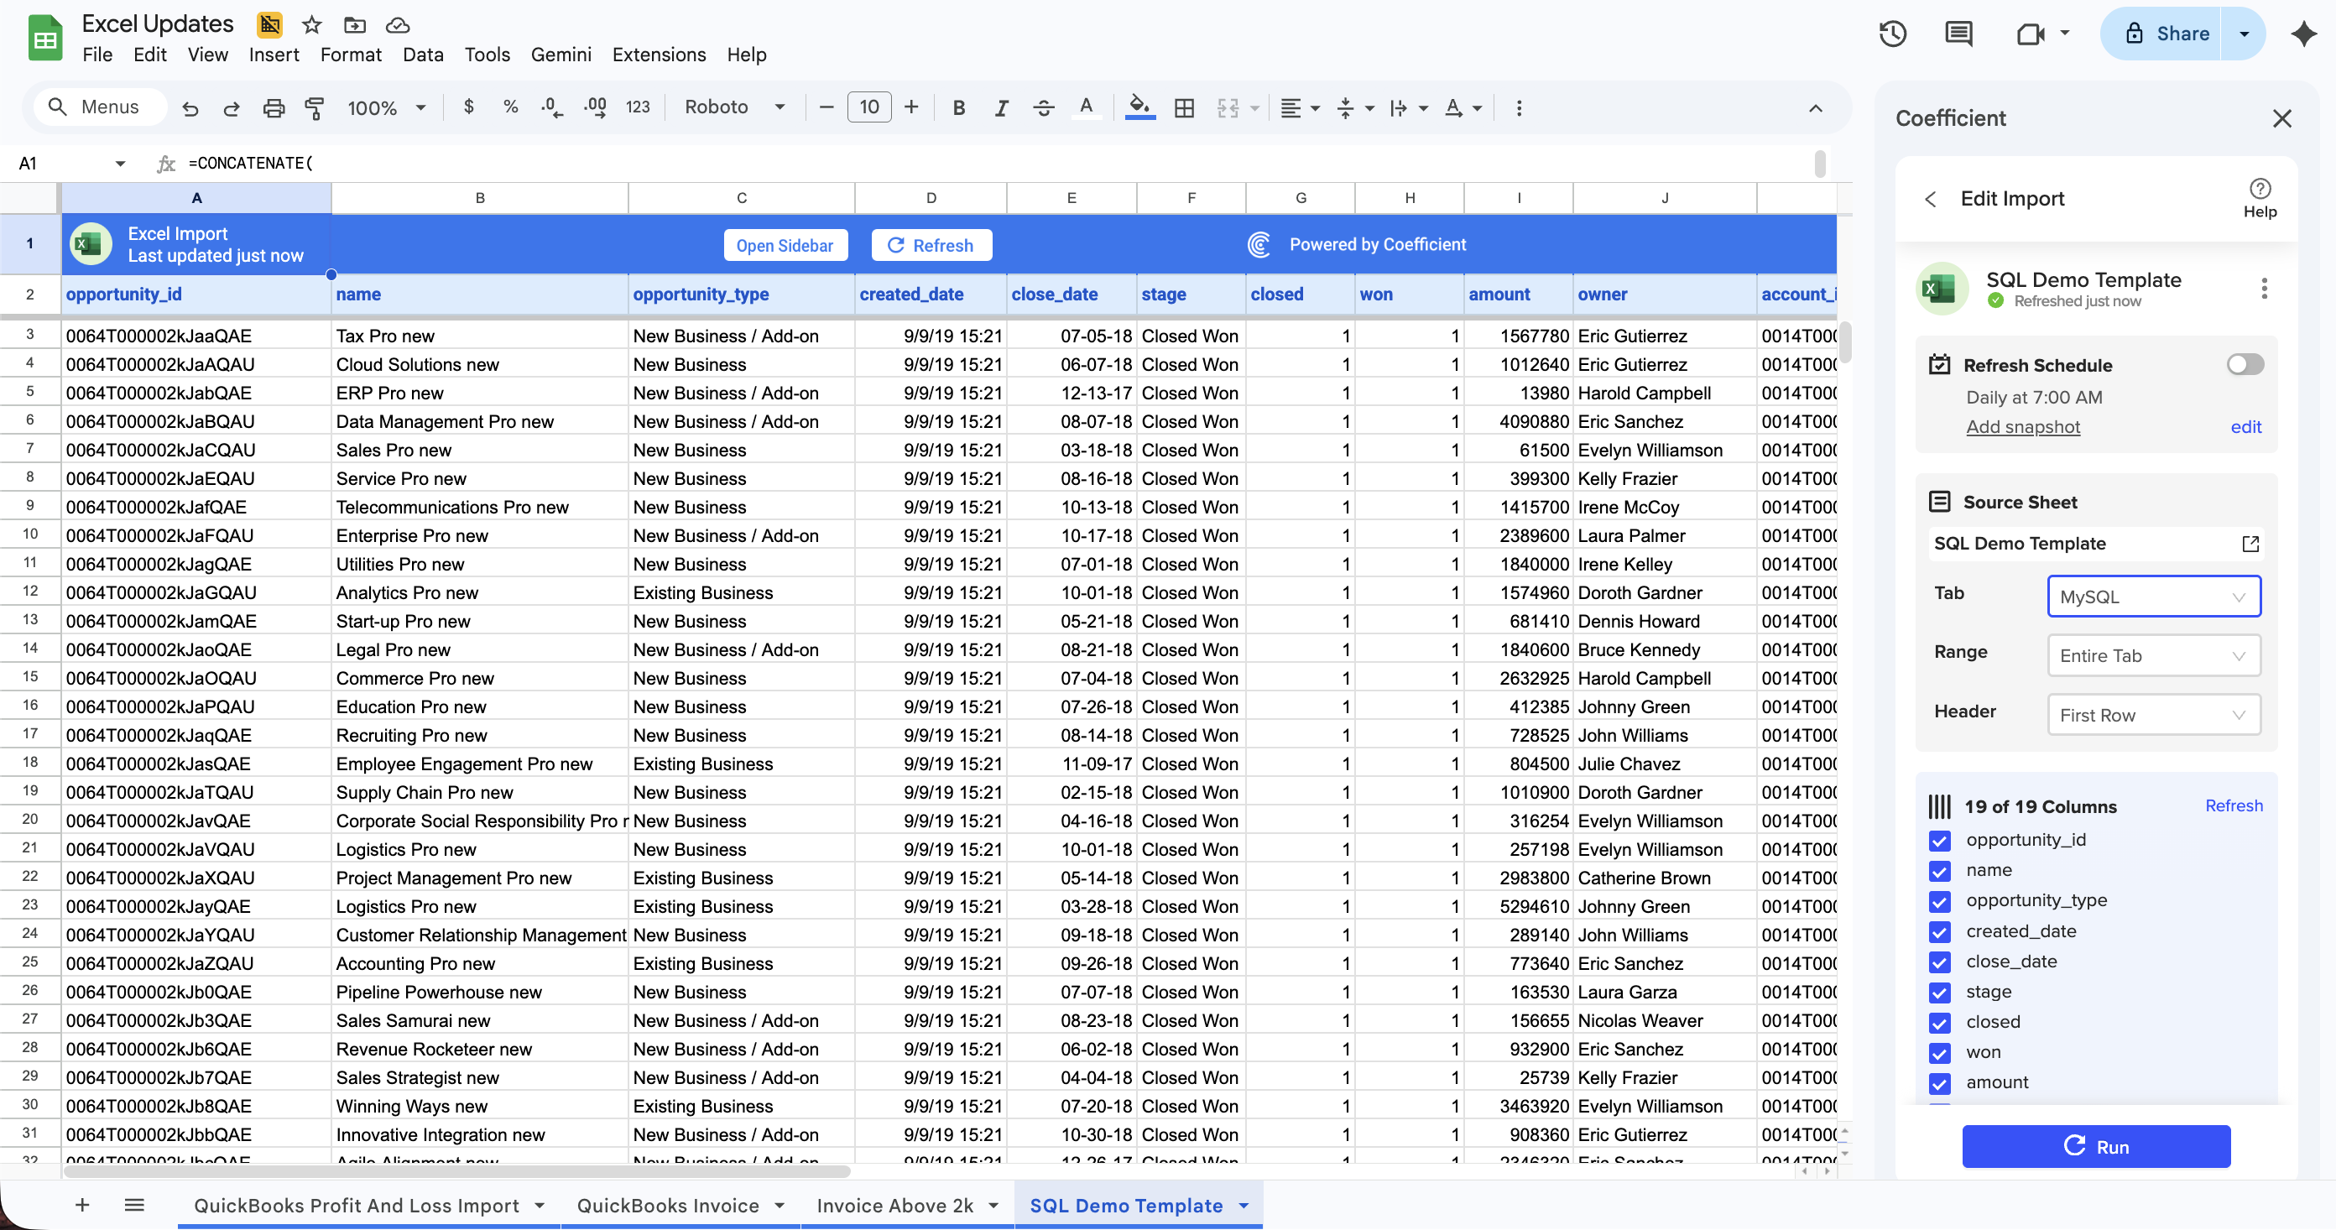This screenshot has width=2336, height=1230.
Task: Uncheck the opportunity_id column checkbox
Action: point(1940,841)
